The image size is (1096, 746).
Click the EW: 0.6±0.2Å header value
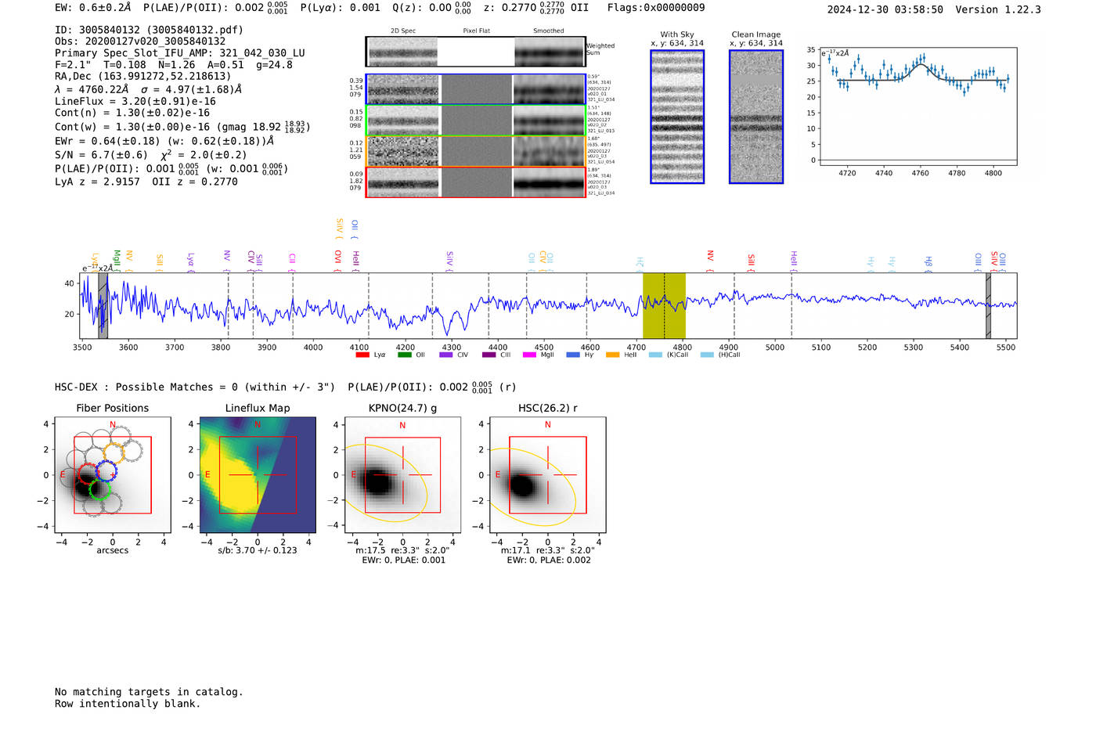click(x=93, y=8)
